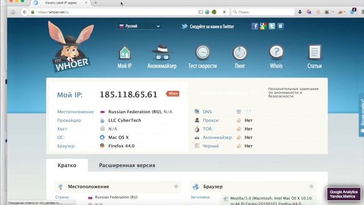
Task: Click the Firefox 44.0 browser value
Action: click(121, 146)
